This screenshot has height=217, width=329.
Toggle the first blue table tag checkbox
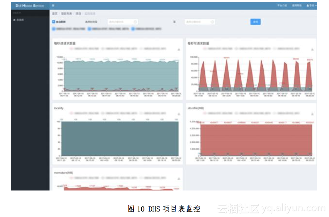tap(54, 29)
